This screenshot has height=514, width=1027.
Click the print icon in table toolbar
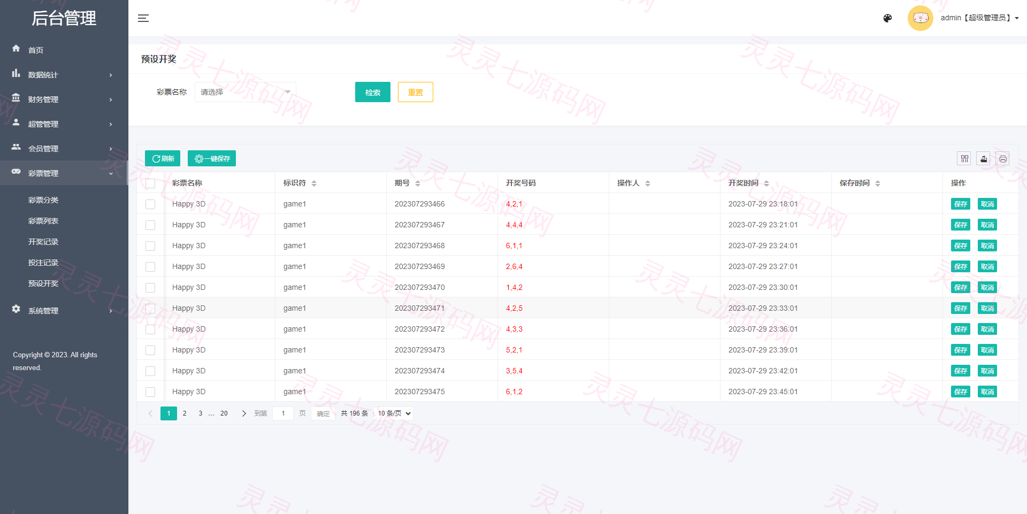(1003, 158)
